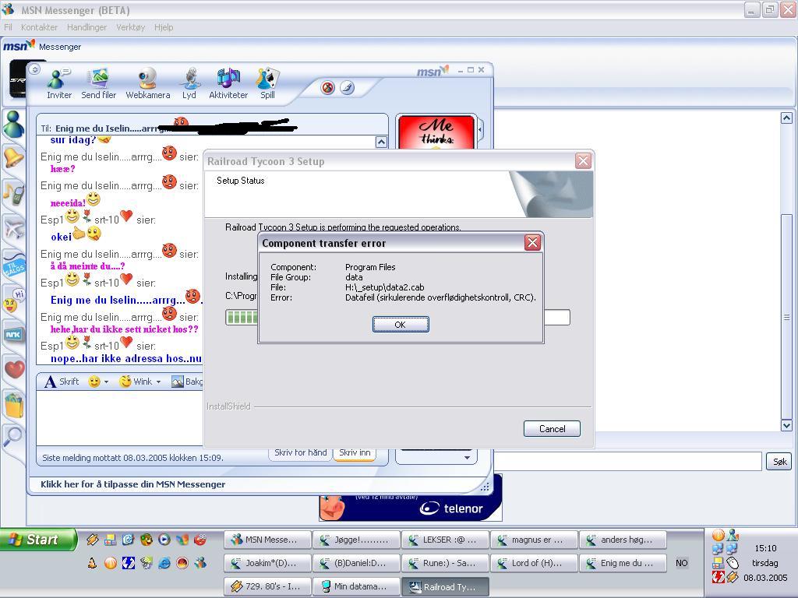Expand dropdown under display picture
Viewport: 798px width, 598px height.
click(467, 458)
